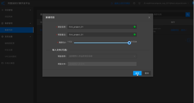194x103 pixels.
Task: Click the 集群管理 icon in sidebar
Action: 2,23
